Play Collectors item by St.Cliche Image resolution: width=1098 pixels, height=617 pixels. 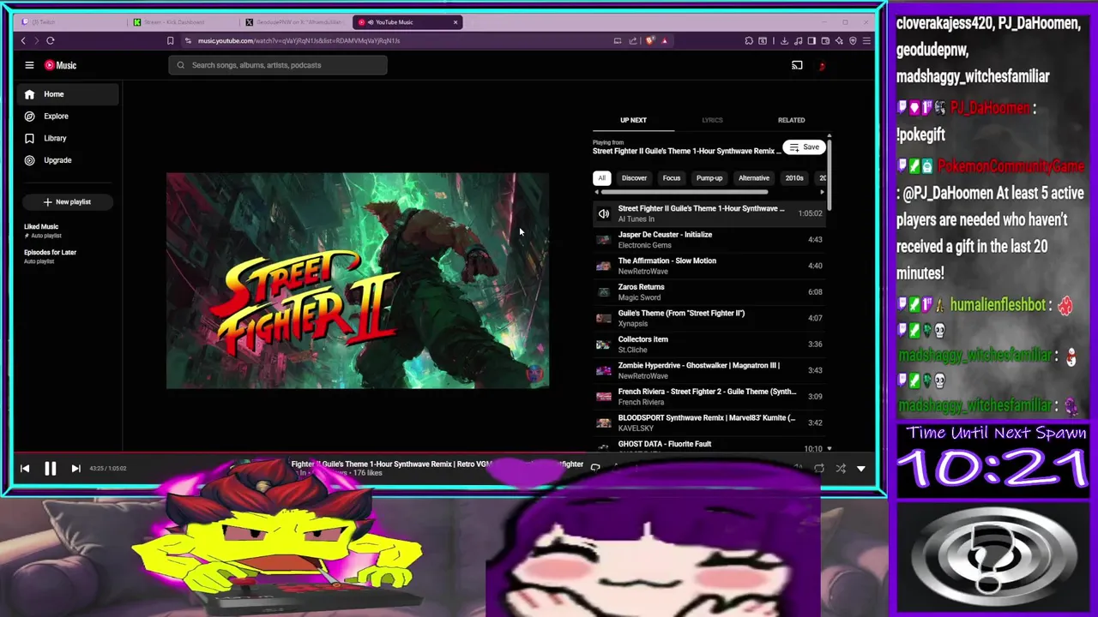coord(709,344)
